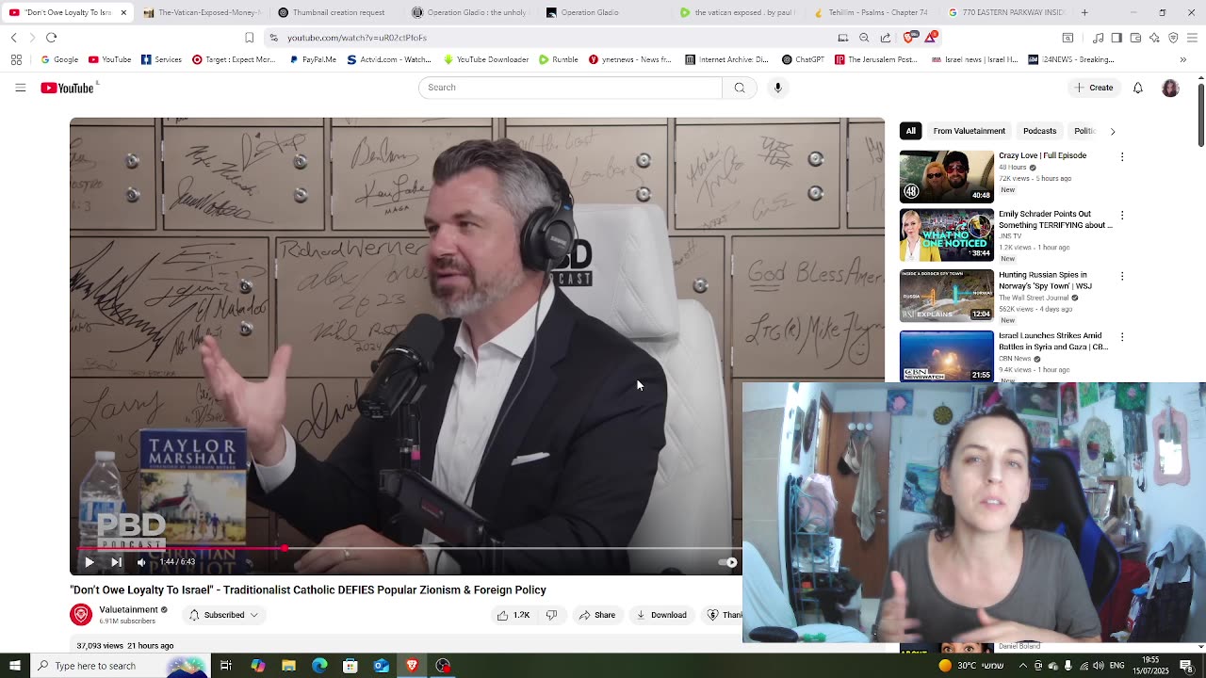Open Rumble bookmark
Image resolution: width=1206 pixels, height=678 pixels.
[559, 59]
